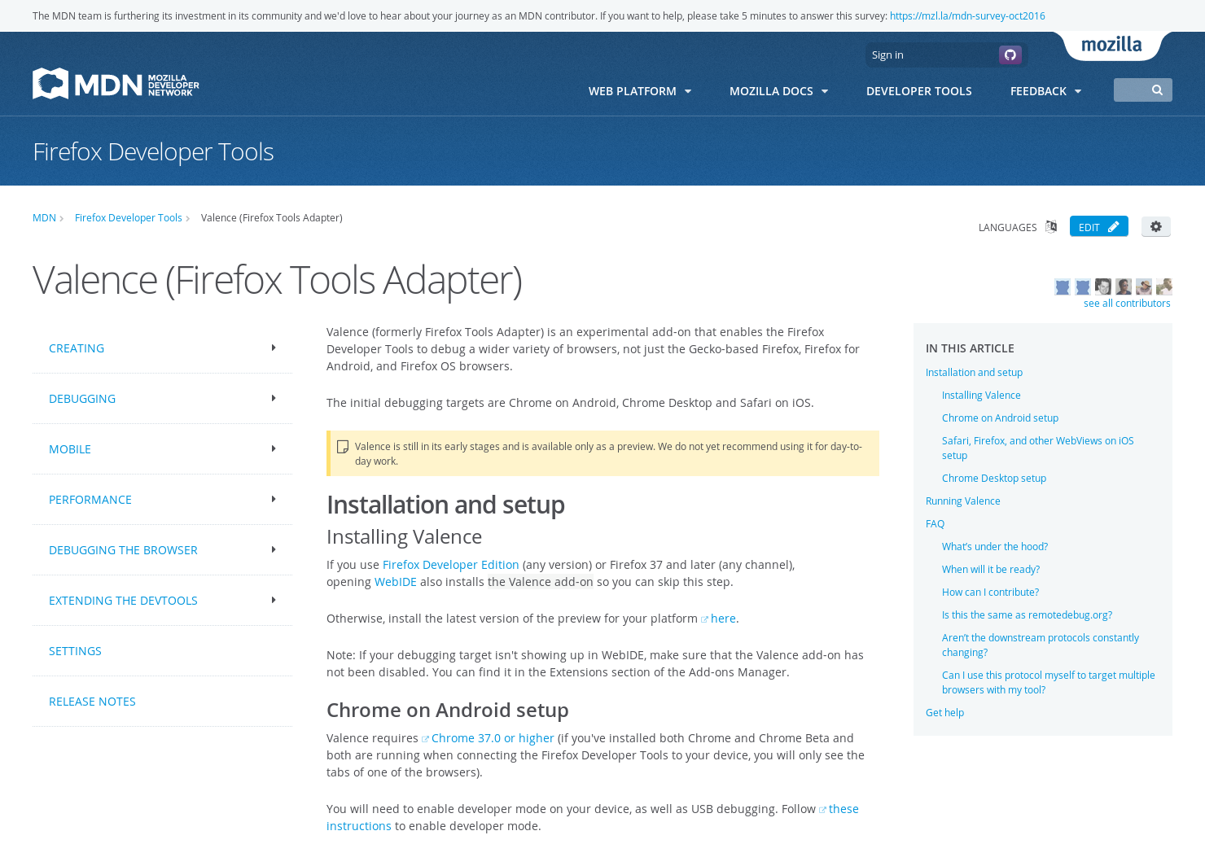Open the MDN survey link in the banner
The width and height of the screenshot is (1205, 844).
[967, 15]
